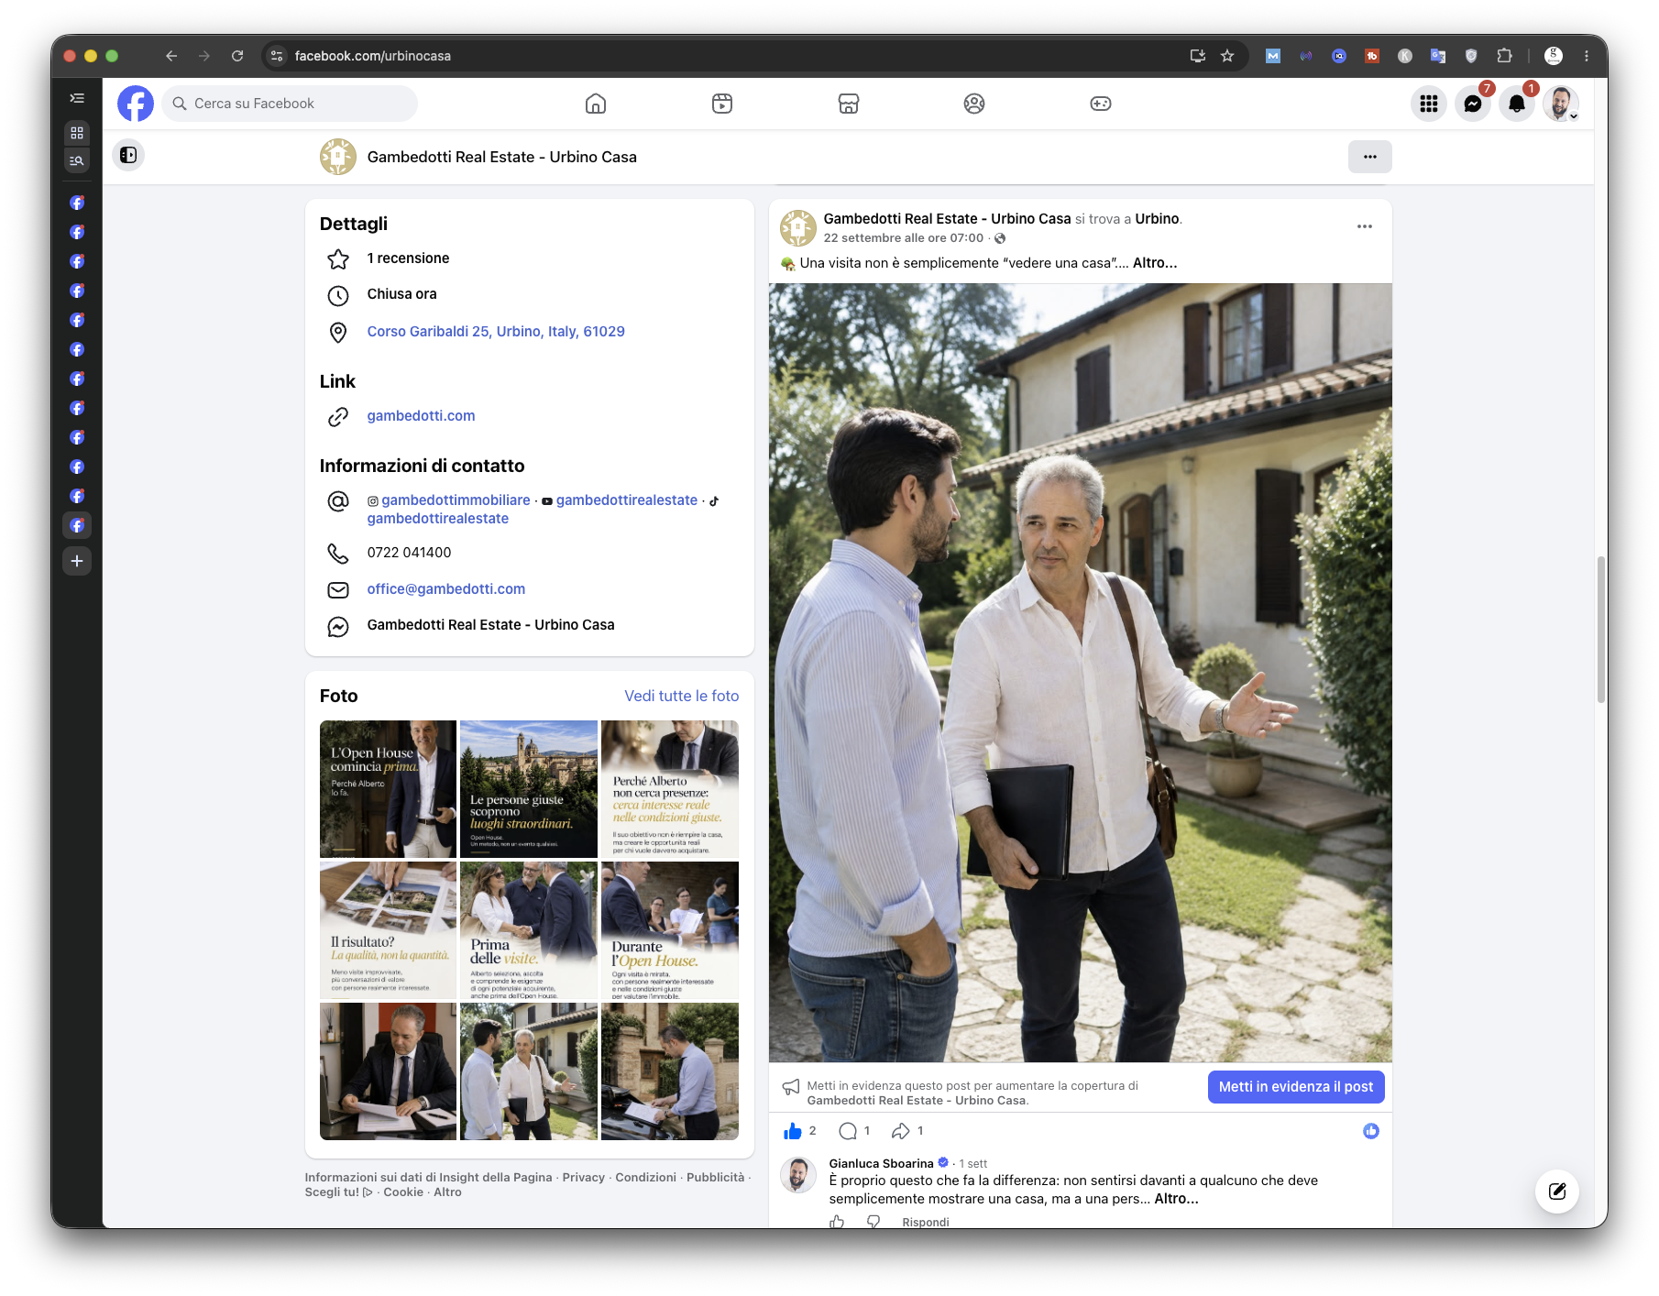Click the Facebook logo
The image size is (1659, 1296).
coord(136,104)
